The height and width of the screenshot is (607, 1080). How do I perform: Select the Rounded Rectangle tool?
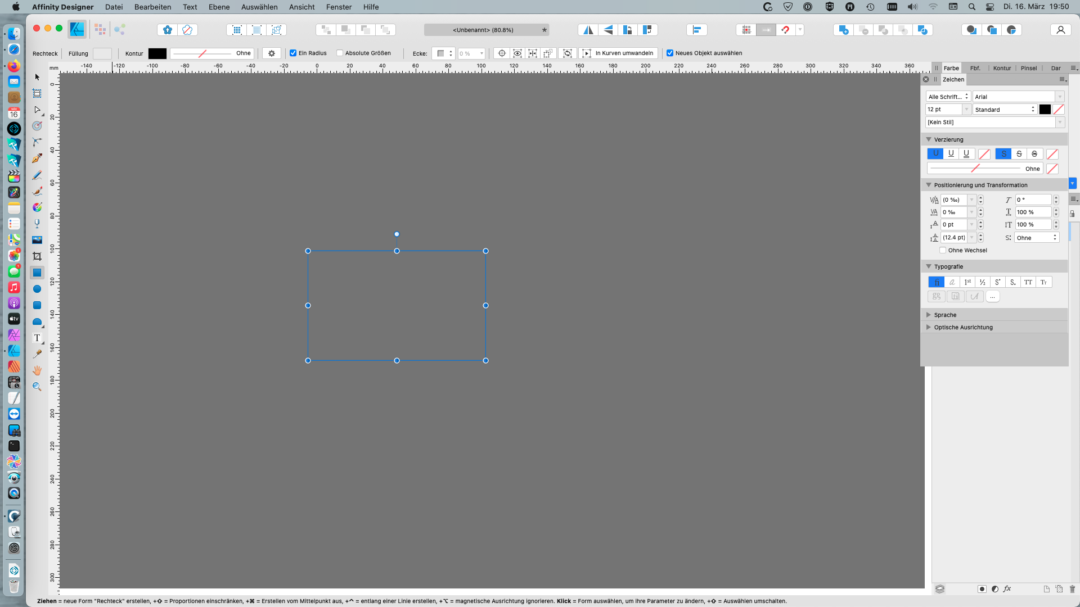click(37, 305)
